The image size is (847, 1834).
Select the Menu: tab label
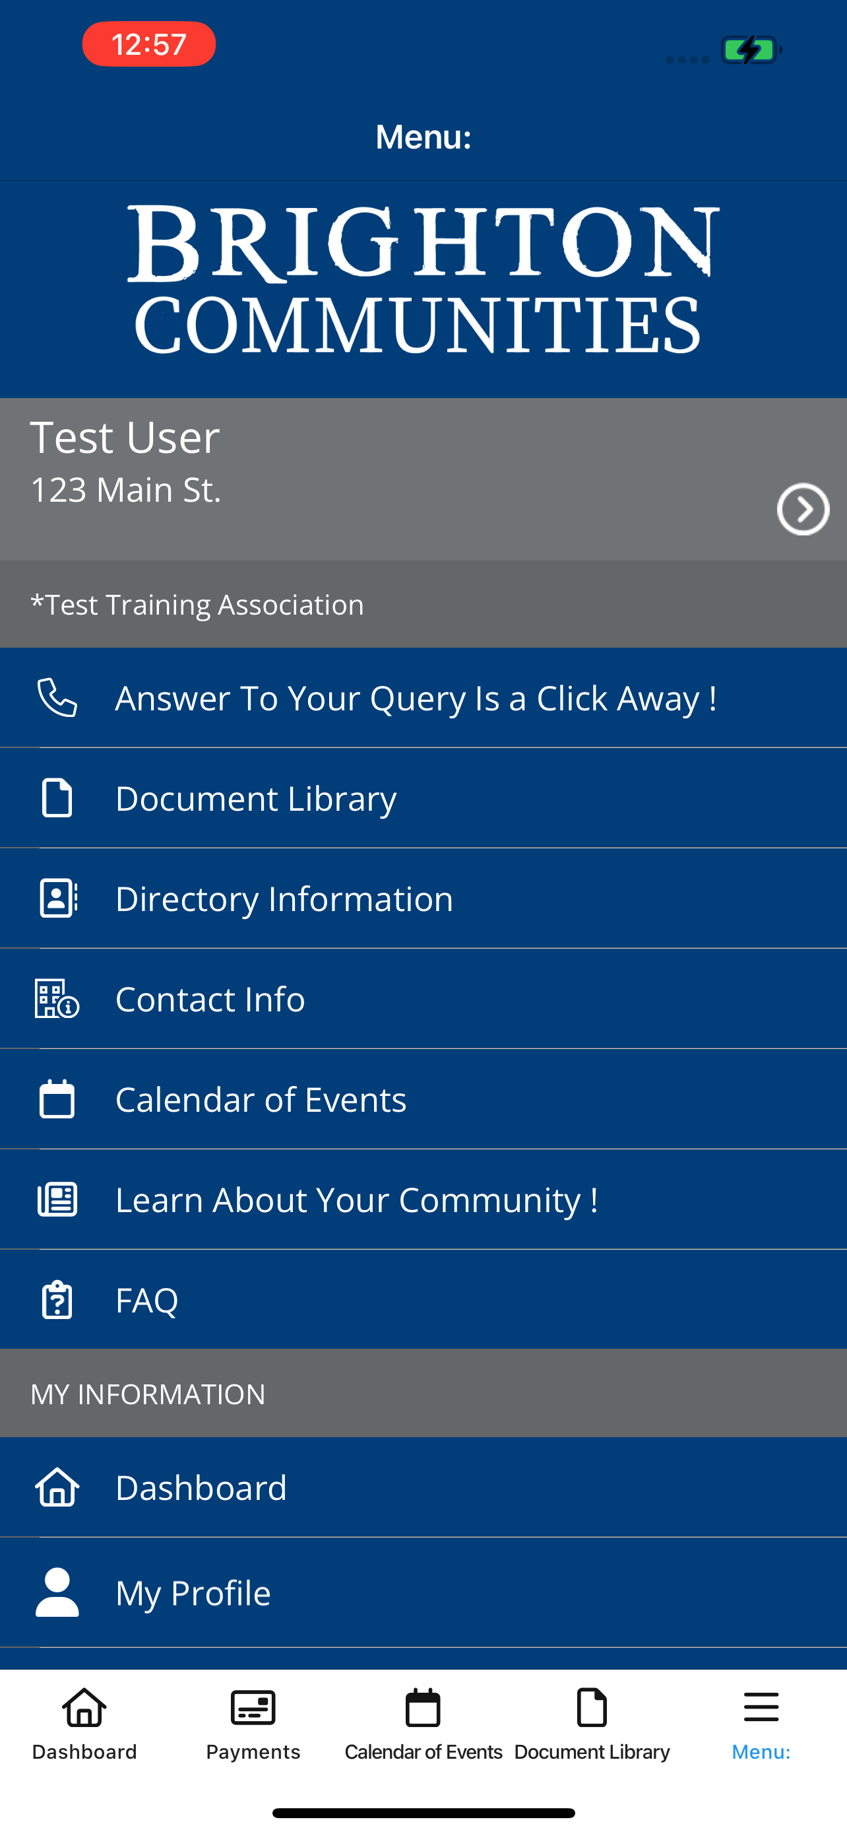pyautogui.click(x=761, y=1751)
